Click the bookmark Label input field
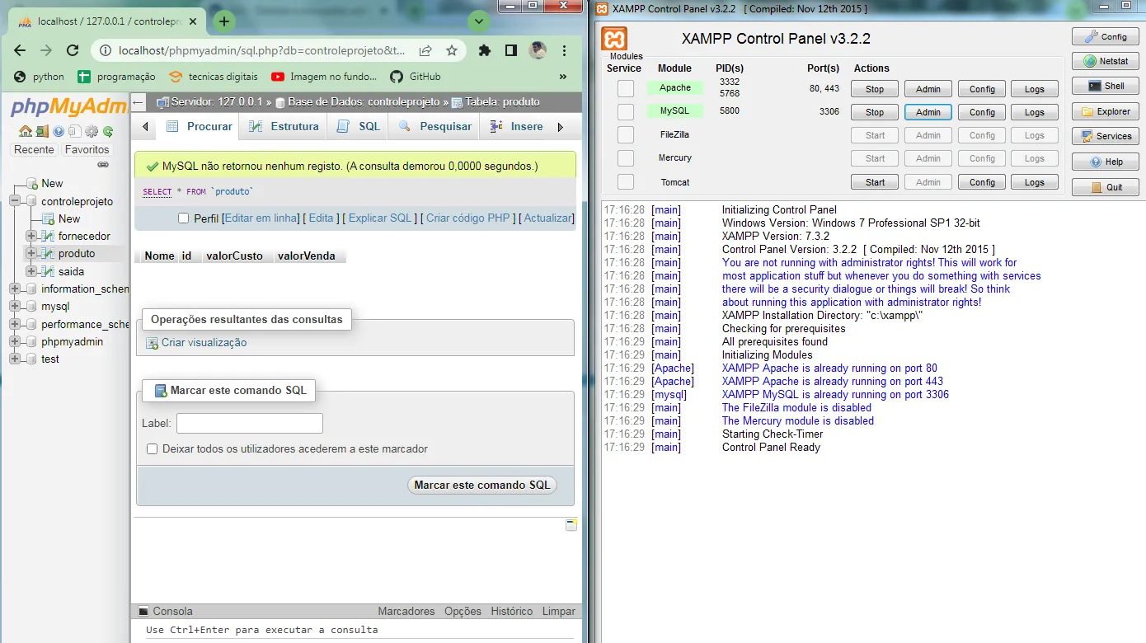The width and height of the screenshot is (1146, 643). (249, 424)
